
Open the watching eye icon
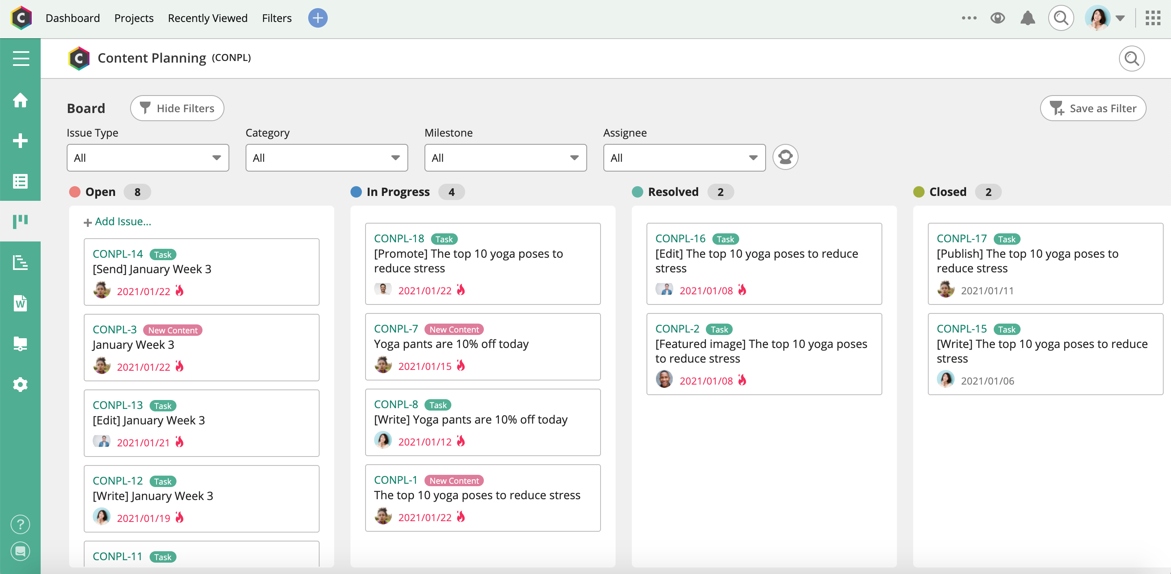pos(998,18)
